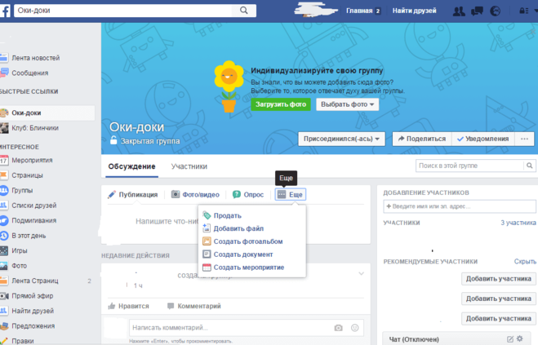Click 3 участника link
This screenshot has height=345, width=538.
pyautogui.click(x=518, y=223)
